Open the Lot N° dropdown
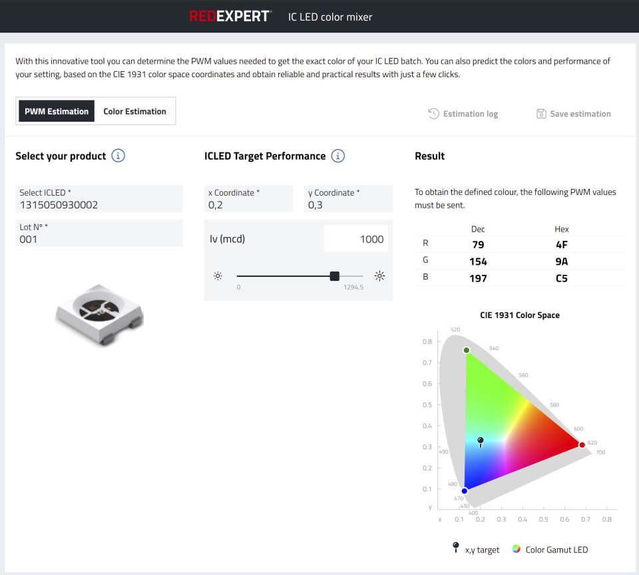This screenshot has height=575, width=639. (x=99, y=234)
